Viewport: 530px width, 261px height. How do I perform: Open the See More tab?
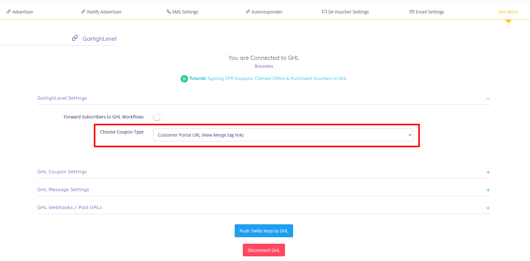click(x=508, y=12)
